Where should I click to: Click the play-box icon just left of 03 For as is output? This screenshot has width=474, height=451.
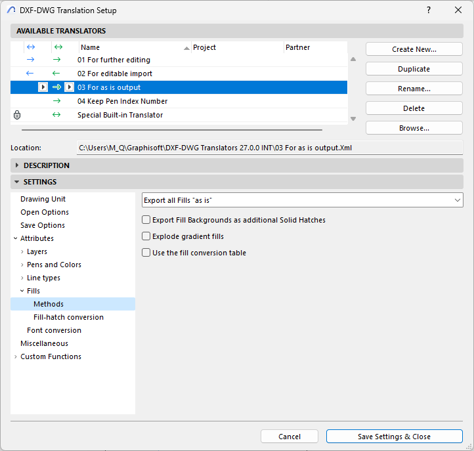click(69, 87)
